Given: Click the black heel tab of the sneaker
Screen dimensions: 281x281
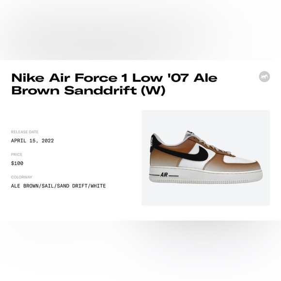Looking at the screenshot, I should [x=155, y=142].
